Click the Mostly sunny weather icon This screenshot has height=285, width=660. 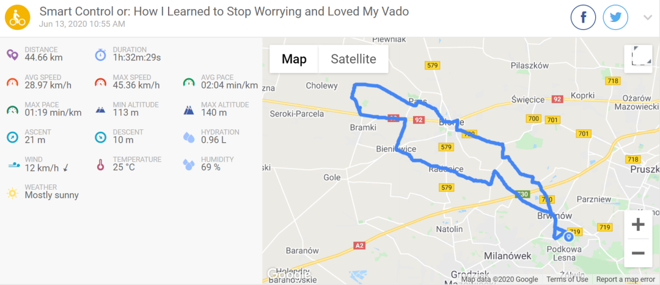[12, 192]
